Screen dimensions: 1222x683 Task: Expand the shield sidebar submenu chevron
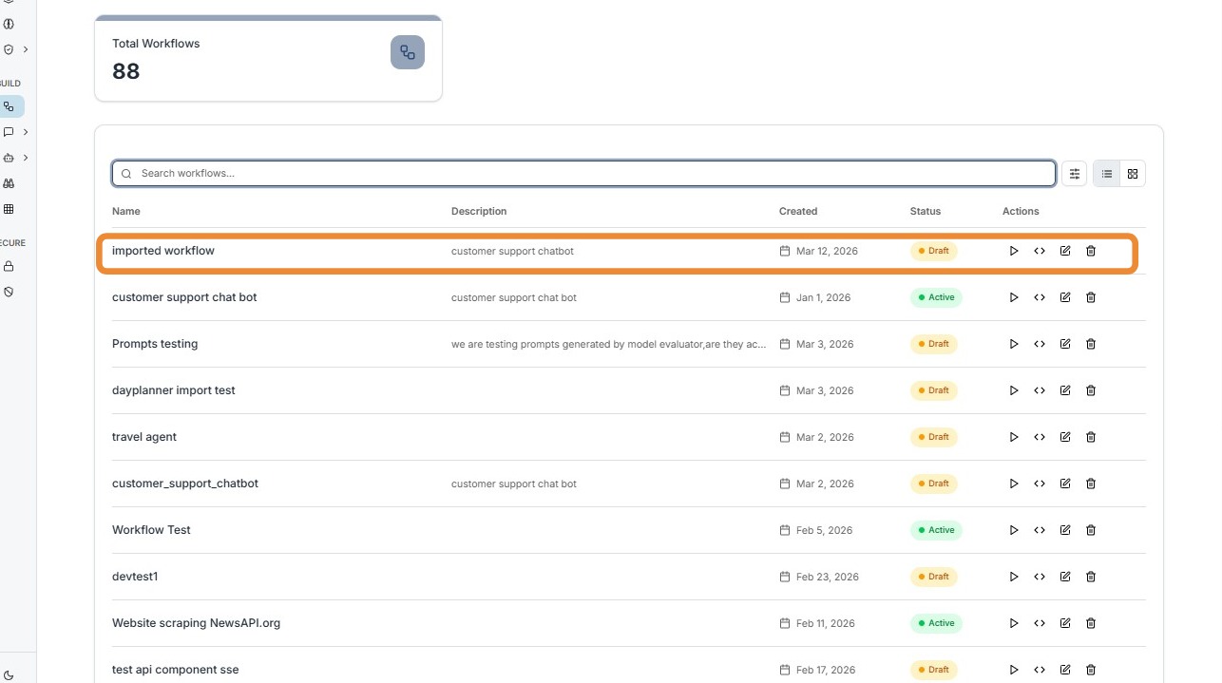[26, 49]
